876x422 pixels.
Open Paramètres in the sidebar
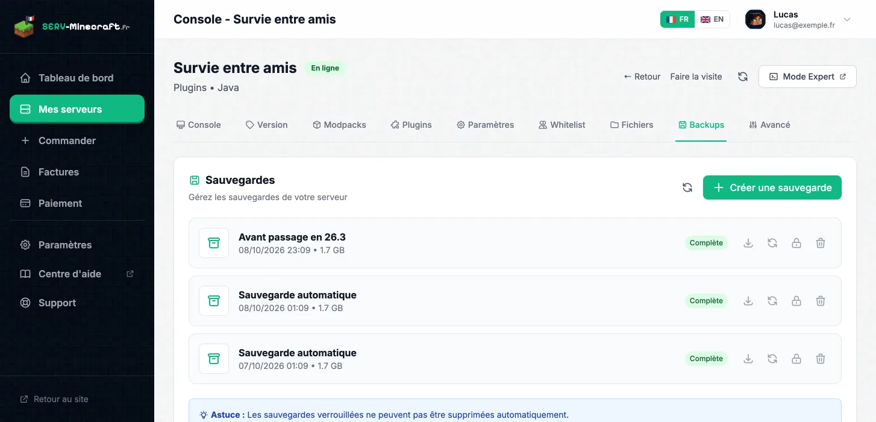tap(77, 245)
